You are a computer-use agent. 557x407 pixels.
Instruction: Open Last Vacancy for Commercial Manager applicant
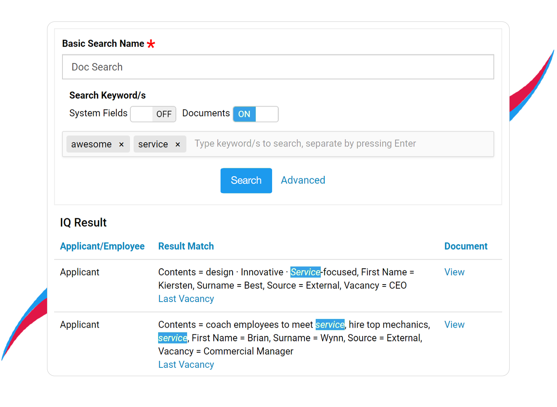(186, 365)
